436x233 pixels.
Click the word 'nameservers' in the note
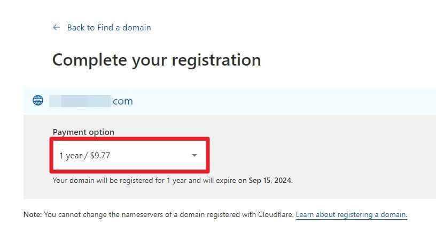tap(143, 214)
